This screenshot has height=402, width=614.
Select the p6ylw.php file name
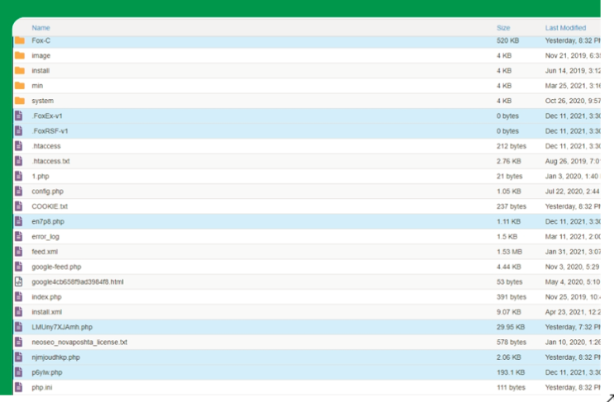point(47,372)
